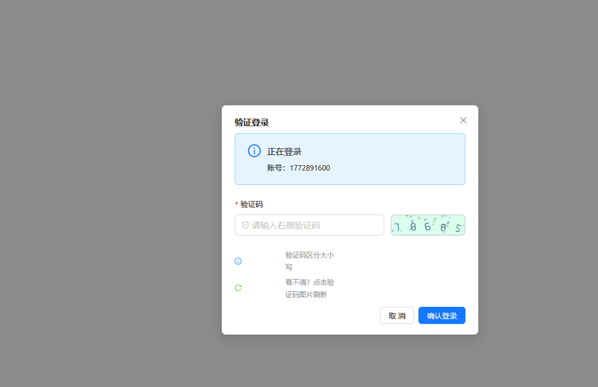
Task: Focus the 请输入右侧验证码 input field
Action: point(315,225)
